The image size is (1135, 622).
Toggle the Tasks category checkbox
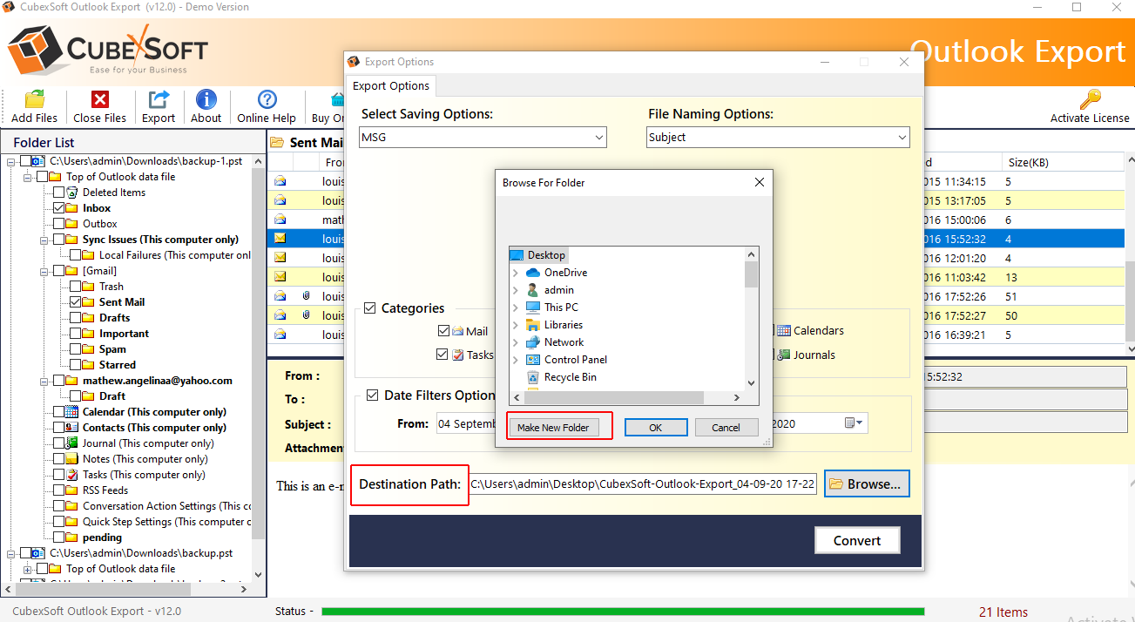pyautogui.click(x=443, y=355)
